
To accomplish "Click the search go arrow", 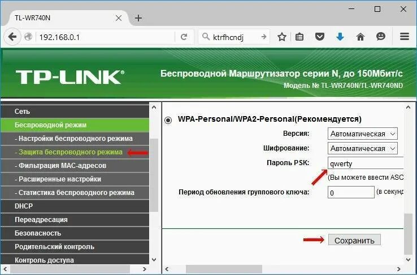I will (x=263, y=37).
